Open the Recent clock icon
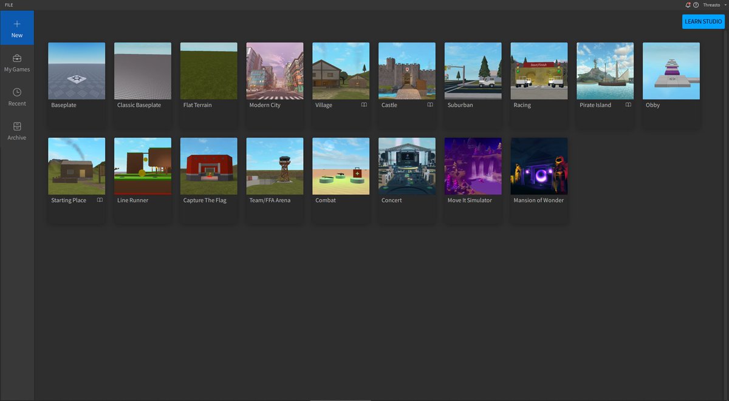 17,92
